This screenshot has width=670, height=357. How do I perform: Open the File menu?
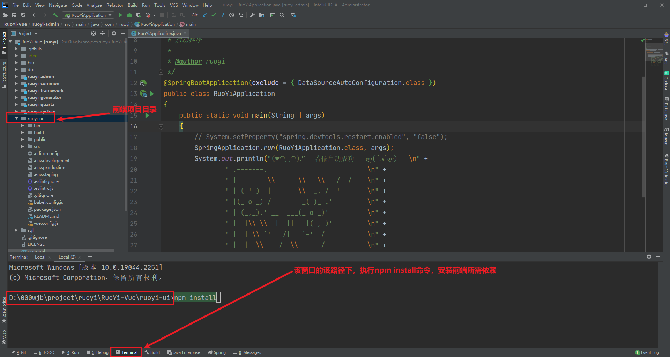pos(15,5)
